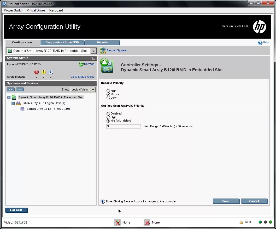The image size is (276, 229).
Task: Open the Virtual Drives menu
Action: click(x=36, y=10)
